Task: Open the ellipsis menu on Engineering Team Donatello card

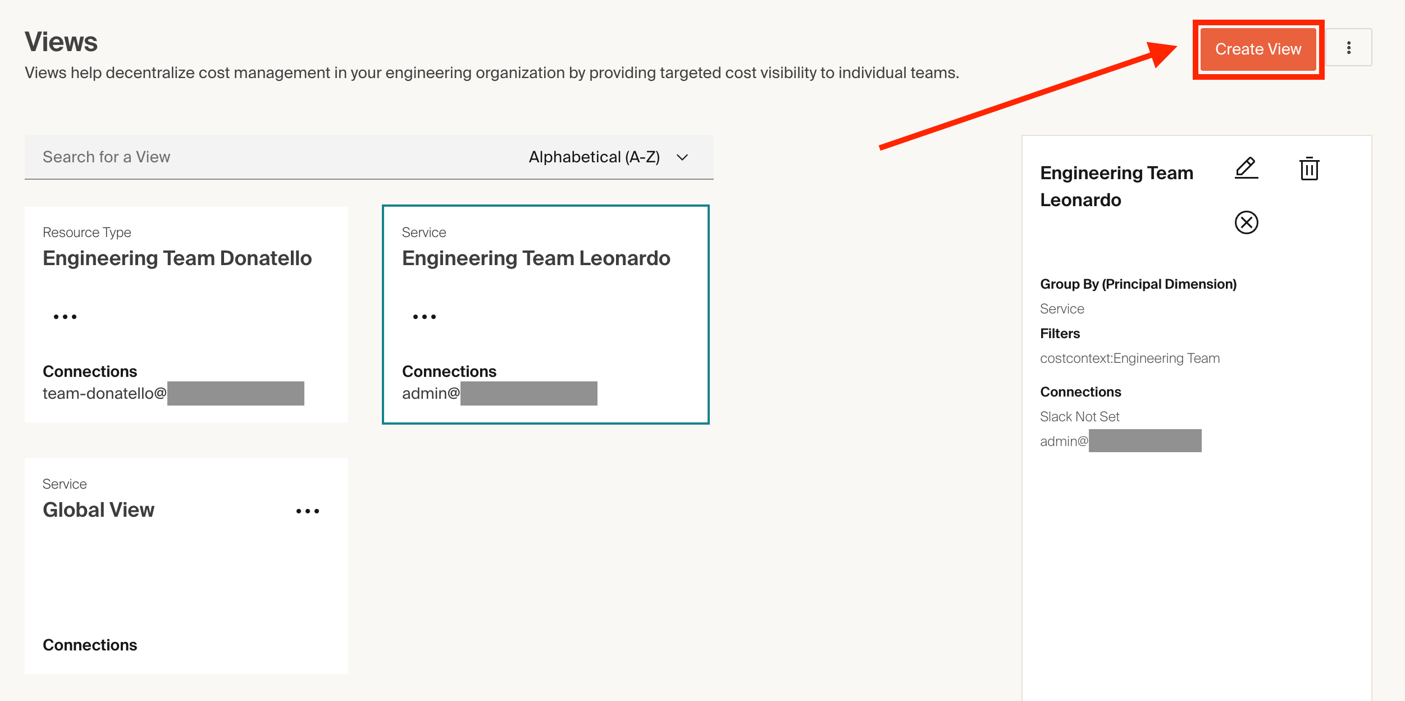Action: (65, 317)
